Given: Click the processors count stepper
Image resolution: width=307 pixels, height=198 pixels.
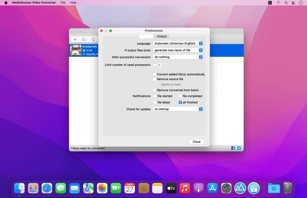Looking at the screenshot, I should (164, 65).
